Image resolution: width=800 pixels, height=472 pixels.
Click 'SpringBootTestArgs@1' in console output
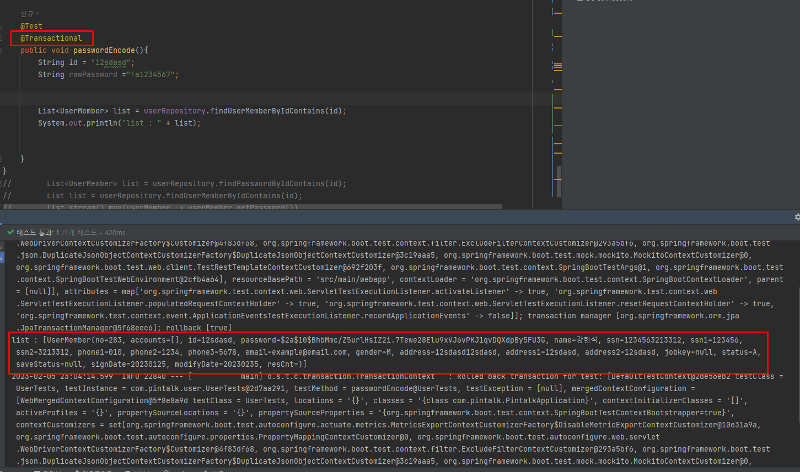(x=603, y=267)
